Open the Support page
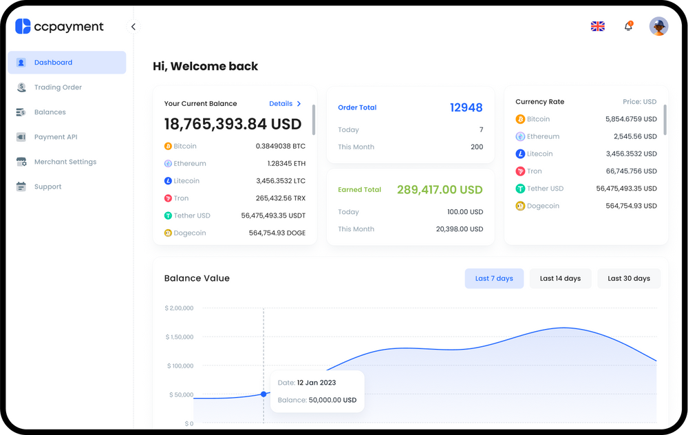Viewport: 688px width, 435px height. 48,187
